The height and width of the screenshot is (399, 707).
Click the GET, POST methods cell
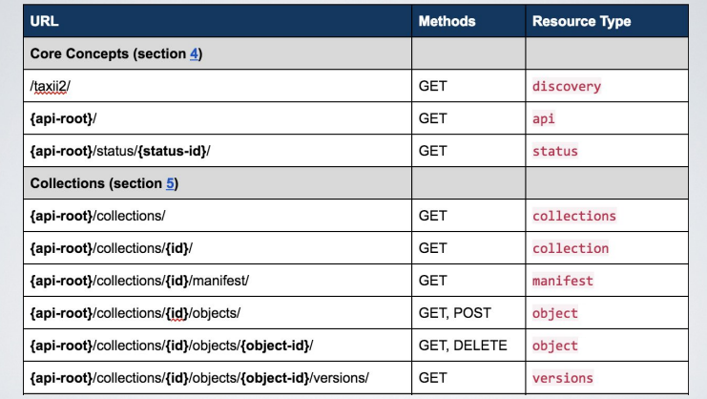tap(468, 313)
